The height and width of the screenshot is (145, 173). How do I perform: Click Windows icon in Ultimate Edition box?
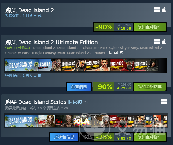point(157,42)
